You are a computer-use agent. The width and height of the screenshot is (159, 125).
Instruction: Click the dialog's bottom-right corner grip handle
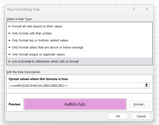coord(153,120)
